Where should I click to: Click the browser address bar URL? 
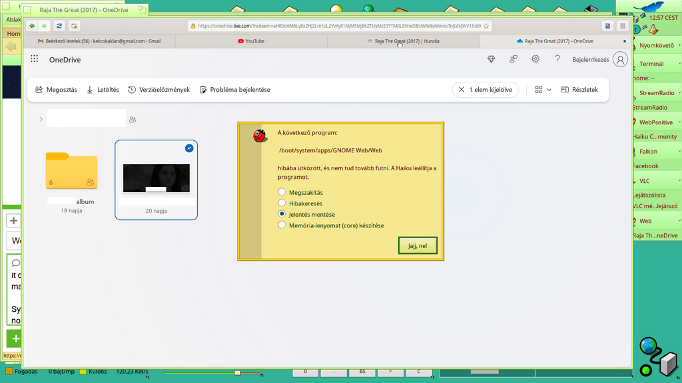339,26
